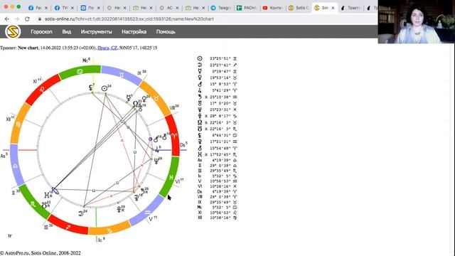Click the Venus position 19°53'14" value
The width and height of the screenshot is (455, 256).
coord(220,78)
